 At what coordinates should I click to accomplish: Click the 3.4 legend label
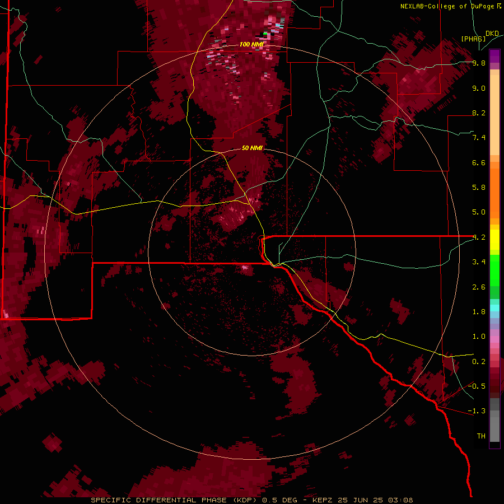pyautogui.click(x=479, y=262)
